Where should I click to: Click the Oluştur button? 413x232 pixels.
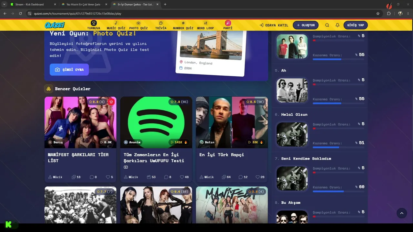(306, 25)
